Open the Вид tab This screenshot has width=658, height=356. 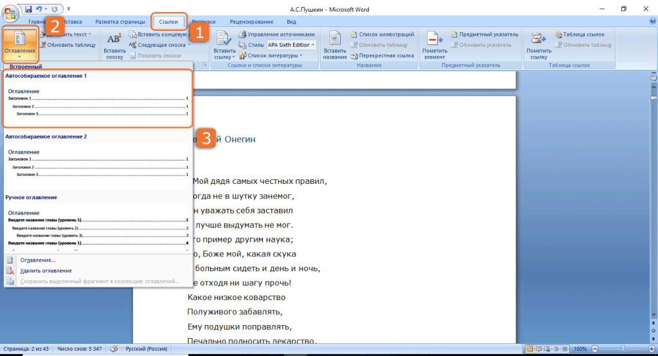[291, 21]
